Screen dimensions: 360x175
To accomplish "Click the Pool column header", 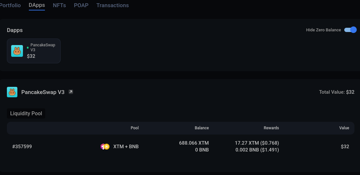I will tap(135, 128).
